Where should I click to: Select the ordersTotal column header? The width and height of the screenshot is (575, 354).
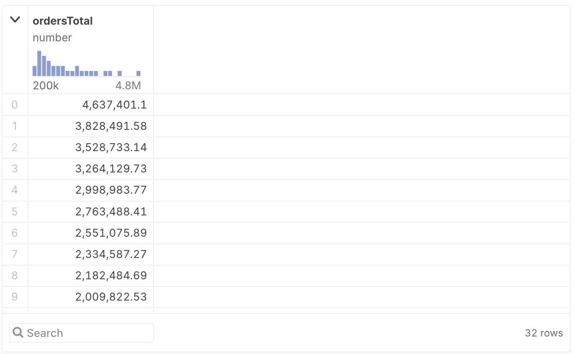click(63, 21)
